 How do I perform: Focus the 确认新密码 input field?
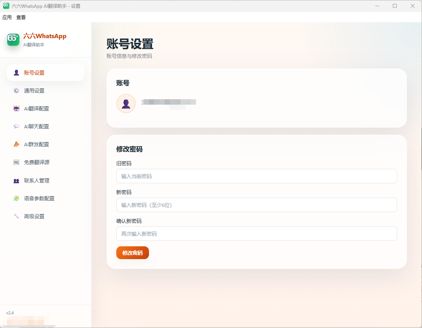256,234
